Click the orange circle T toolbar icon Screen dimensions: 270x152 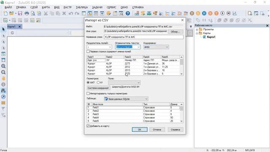pyautogui.click(x=216, y=13)
